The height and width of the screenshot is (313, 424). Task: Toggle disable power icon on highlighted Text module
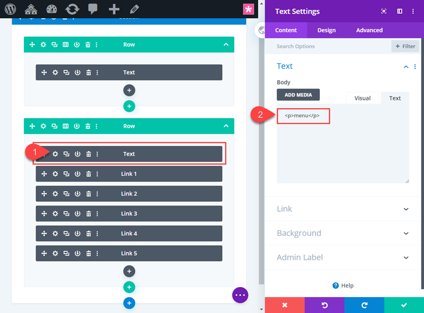(78, 154)
